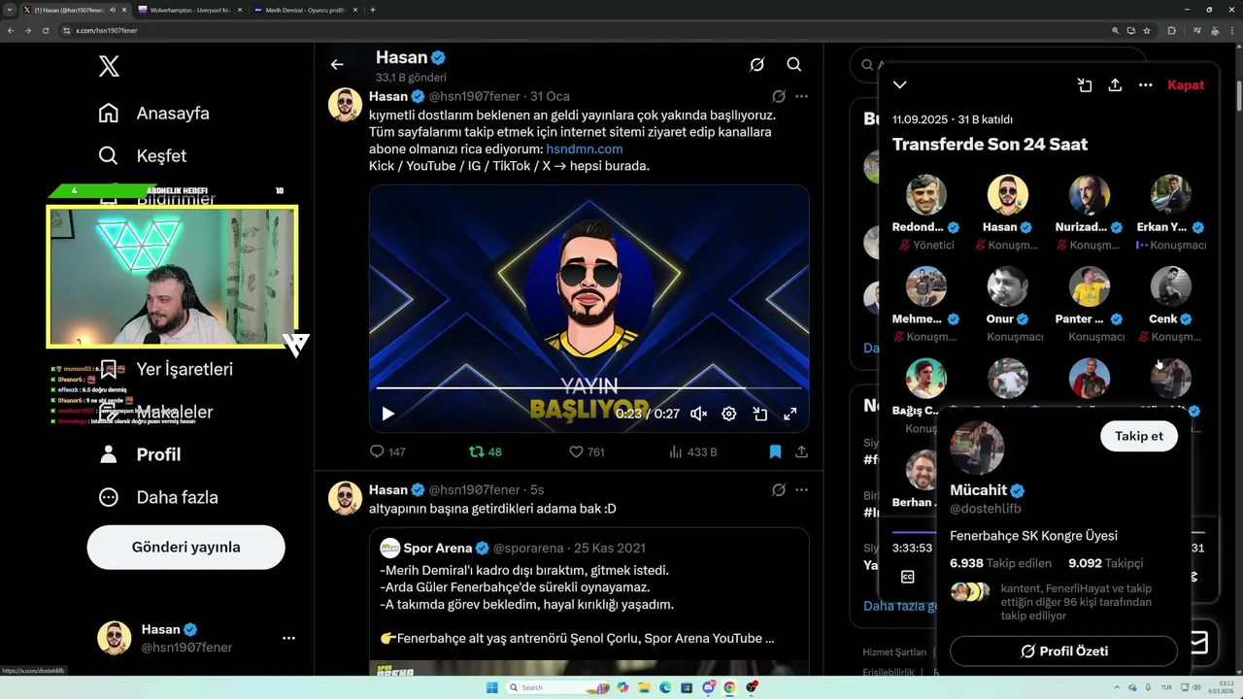Open 6.938 Takip edilen list
The image size is (1243, 699).
click(x=1000, y=563)
